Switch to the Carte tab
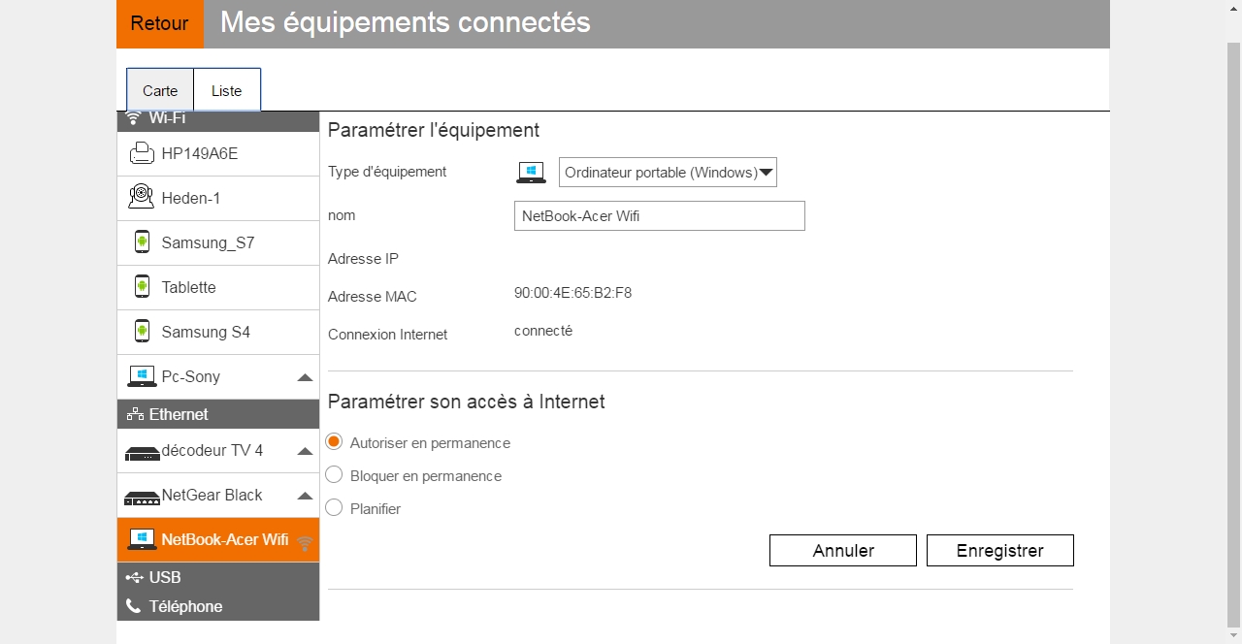This screenshot has height=644, width=1242. pyautogui.click(x=160, y=90)
